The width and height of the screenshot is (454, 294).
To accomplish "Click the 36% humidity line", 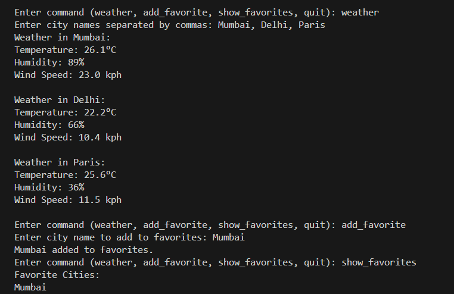I will point(49,187).
